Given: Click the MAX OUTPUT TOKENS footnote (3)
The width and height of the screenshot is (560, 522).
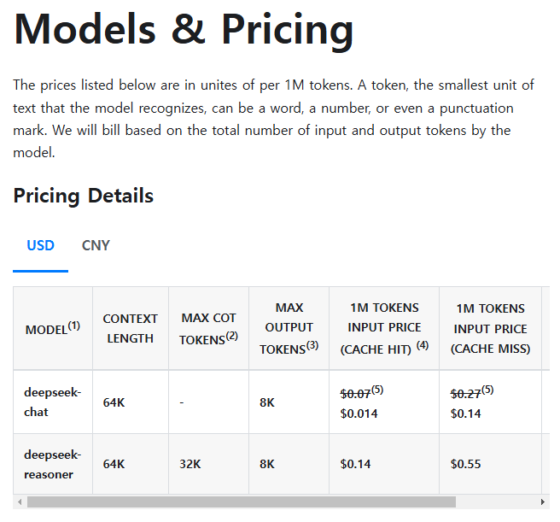Looking at the screenshot, I should click(312, 345).
